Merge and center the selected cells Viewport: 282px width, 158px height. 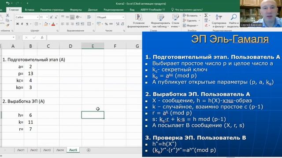pyautogui.click(x=89, y=24)
